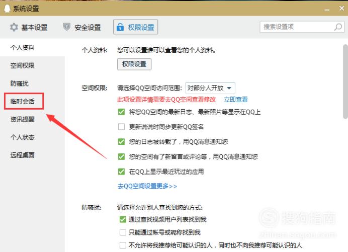
Task: Click the 空间权限: section label
Action: coord(95,88)
